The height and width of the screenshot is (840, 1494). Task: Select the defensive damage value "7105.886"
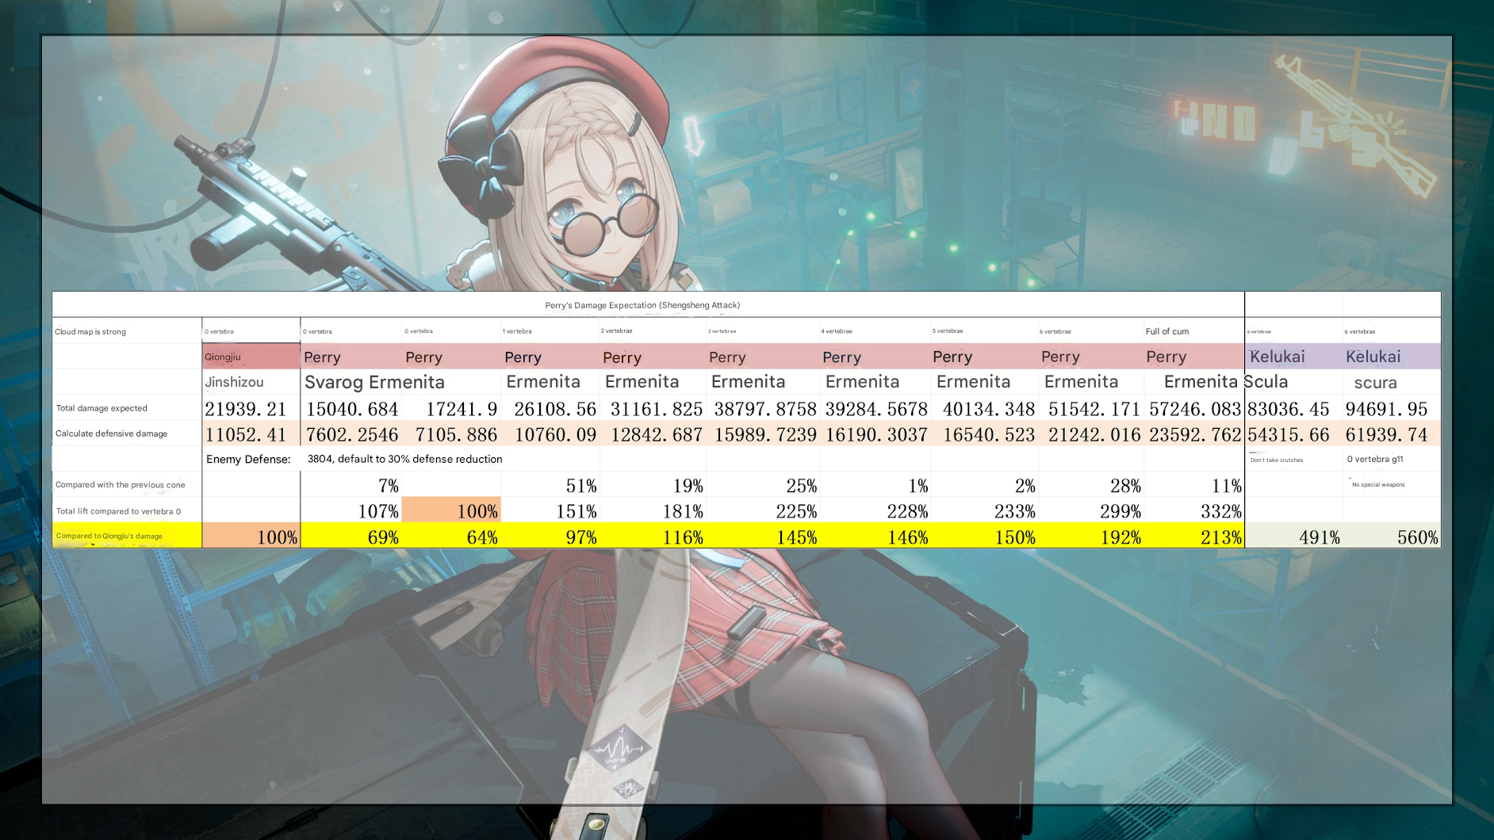tap(456, 435)
